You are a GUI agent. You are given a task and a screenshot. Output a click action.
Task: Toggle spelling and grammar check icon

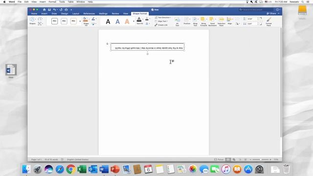click(x=62, y=159)
